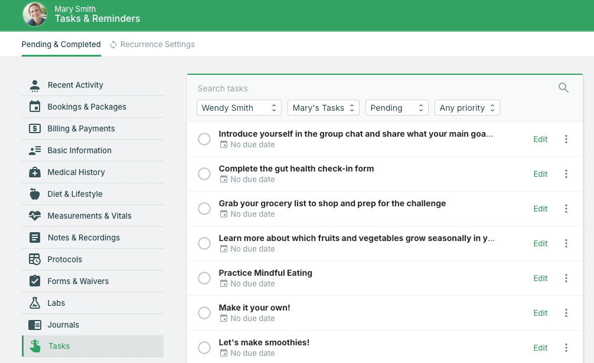Open the Any priority filter dropdown

(x=467, y=108)
